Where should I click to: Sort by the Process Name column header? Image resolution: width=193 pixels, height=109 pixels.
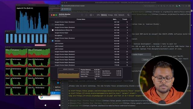(81, 19)
